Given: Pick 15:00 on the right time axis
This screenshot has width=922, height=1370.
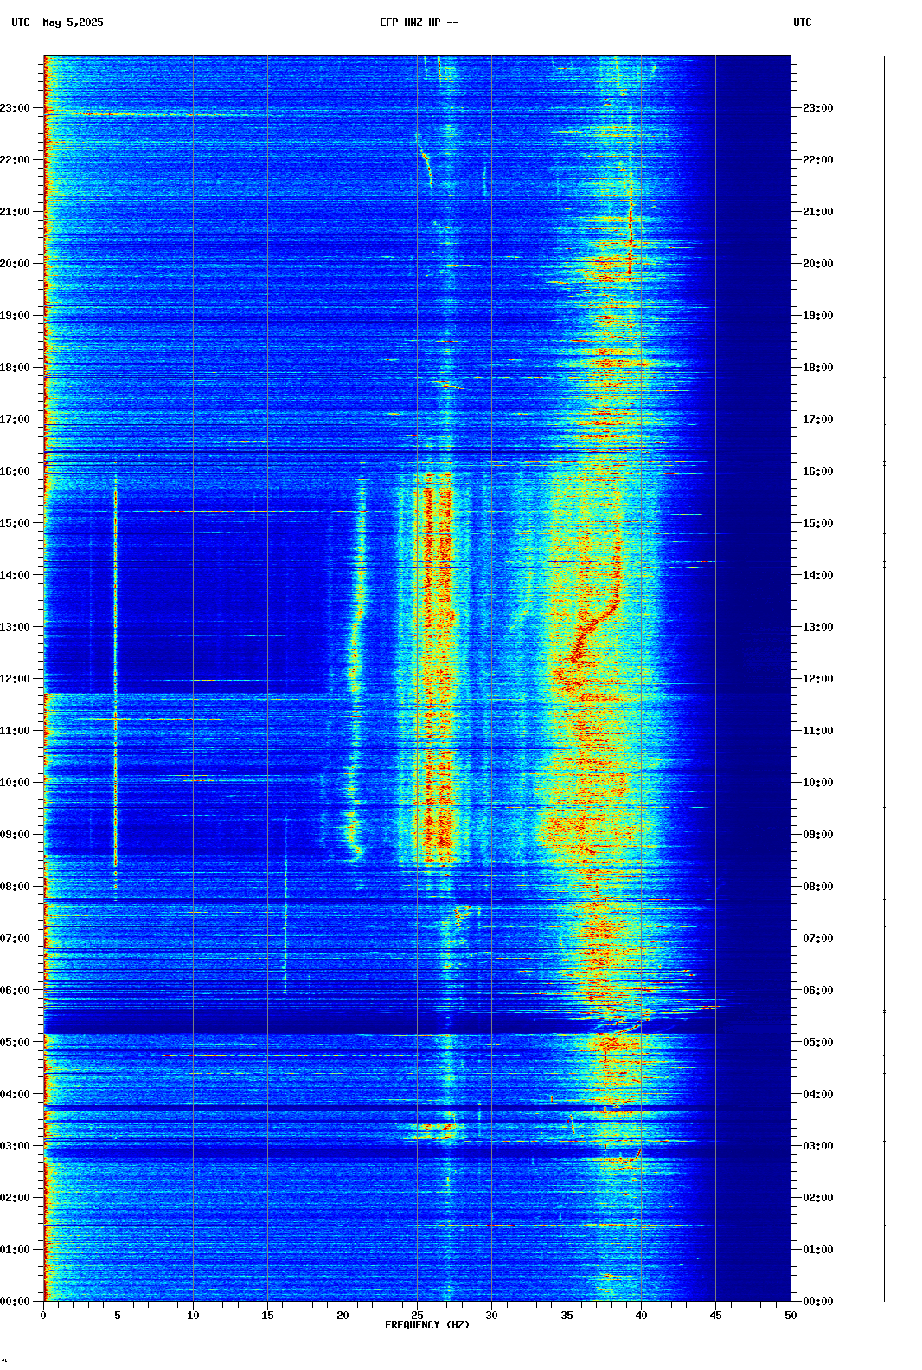Looking at the screenshot, I should pyautogui.click(x=818, y=523).
